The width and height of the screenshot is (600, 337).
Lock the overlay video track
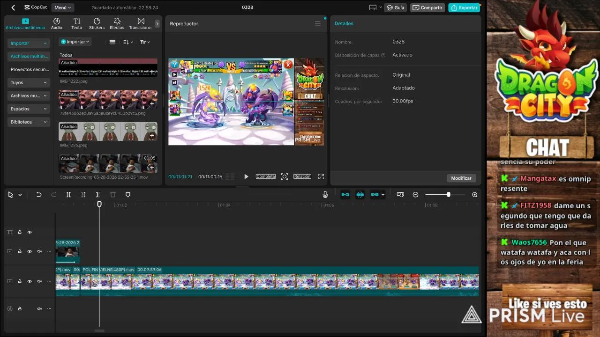click(20, 251)
